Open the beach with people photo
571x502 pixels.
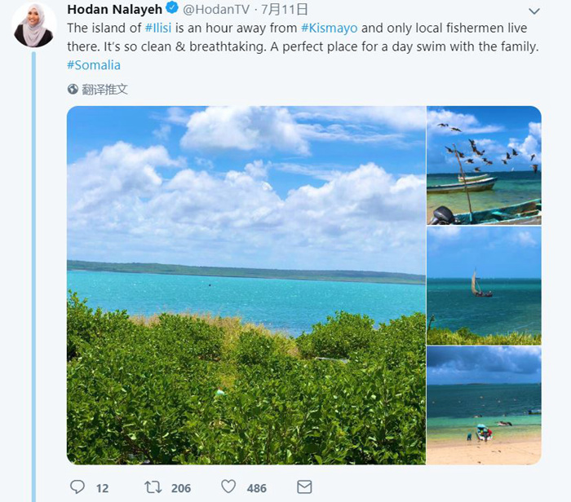tap(484, 405)
